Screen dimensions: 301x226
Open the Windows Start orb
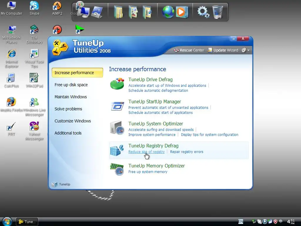coord(7,222)
